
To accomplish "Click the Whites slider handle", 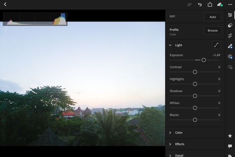I will (195, 108).
